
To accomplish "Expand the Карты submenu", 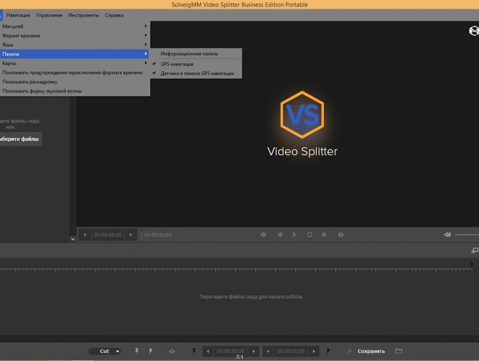I will (75, 63).
